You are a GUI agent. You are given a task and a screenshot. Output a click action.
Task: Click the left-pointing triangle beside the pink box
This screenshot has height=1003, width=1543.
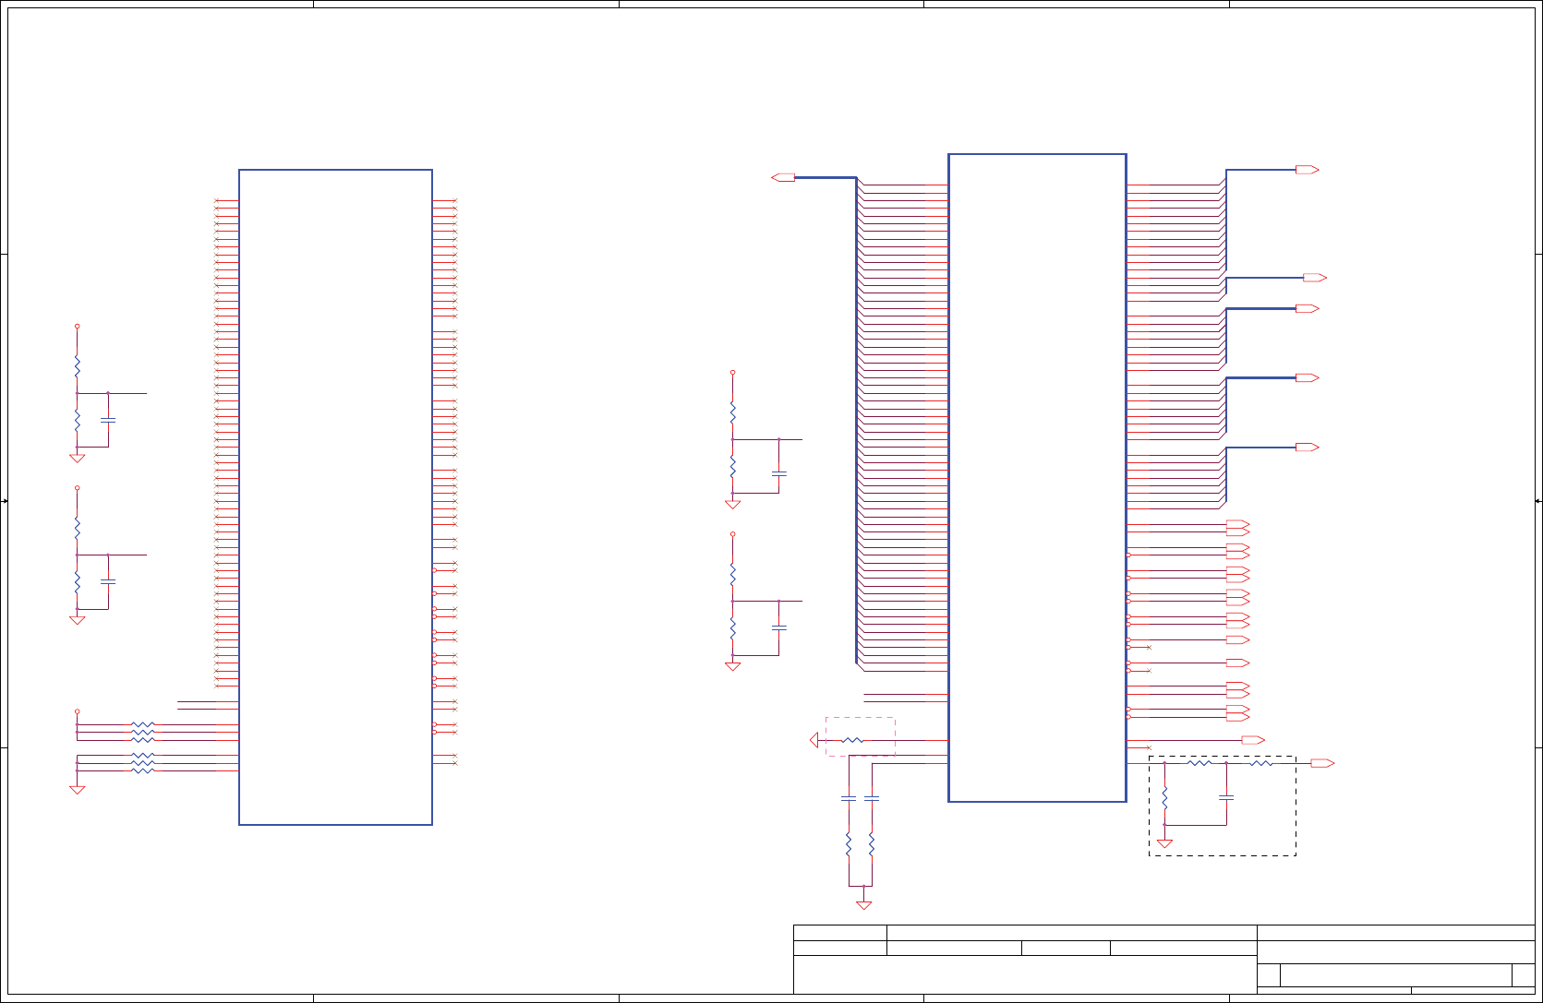click(x=814, y=740)
